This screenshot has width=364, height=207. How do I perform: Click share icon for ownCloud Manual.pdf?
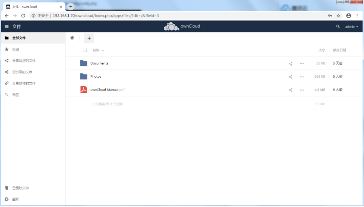click(x=290, y=90)
